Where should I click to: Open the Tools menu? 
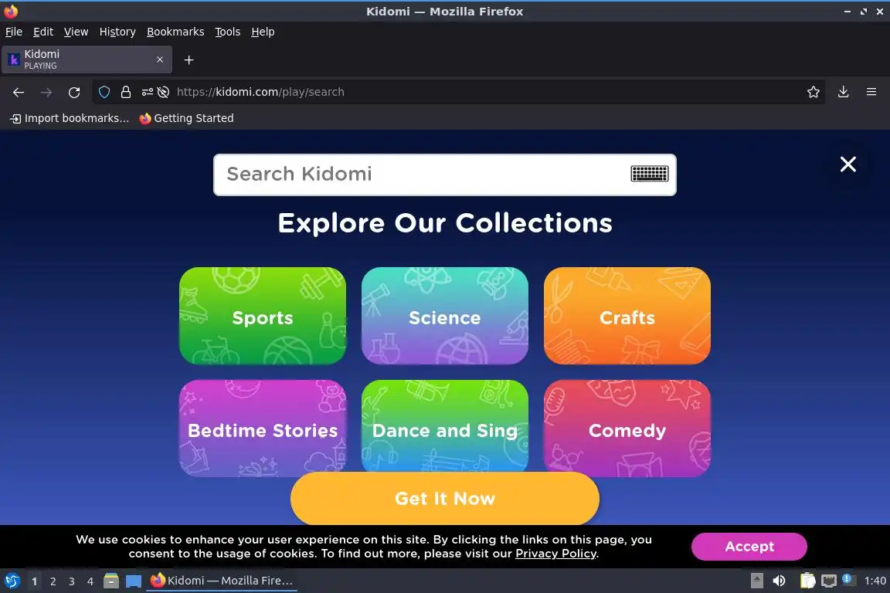(228, 32)
